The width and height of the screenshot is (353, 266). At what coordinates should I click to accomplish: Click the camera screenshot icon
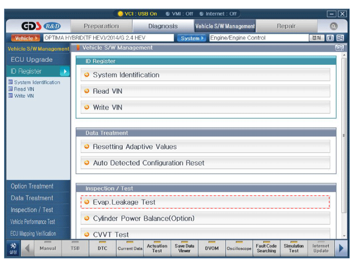coord(330,38)
